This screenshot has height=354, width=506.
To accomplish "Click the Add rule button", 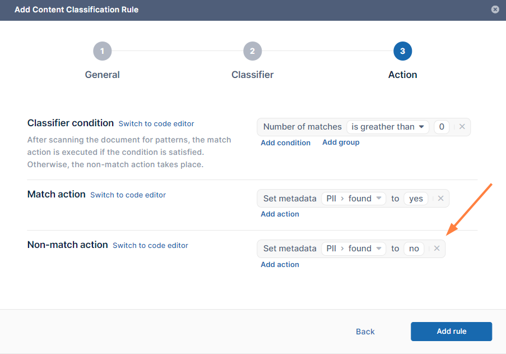I will [451, 332].
